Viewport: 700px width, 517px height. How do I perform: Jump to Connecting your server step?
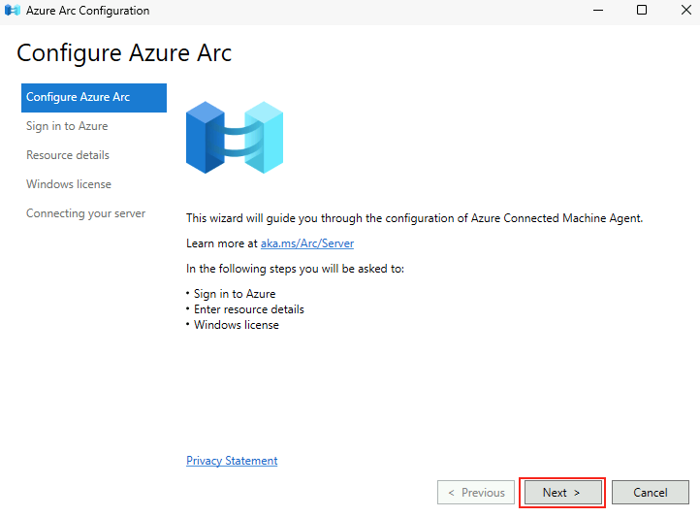click(x=85, y=213)
